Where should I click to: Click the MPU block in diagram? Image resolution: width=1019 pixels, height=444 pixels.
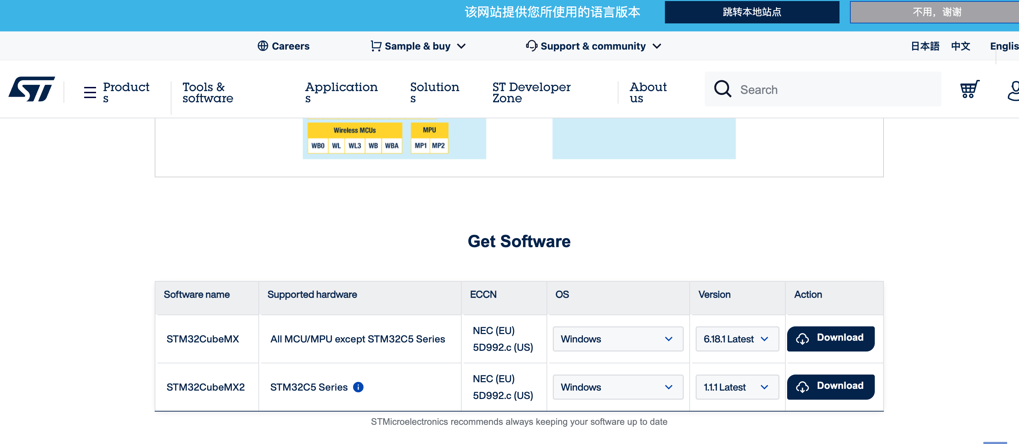pos(429,130)
